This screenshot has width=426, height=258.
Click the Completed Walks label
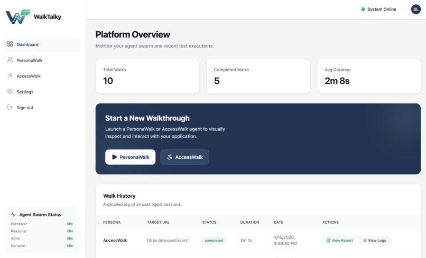[x=231, y=70]
